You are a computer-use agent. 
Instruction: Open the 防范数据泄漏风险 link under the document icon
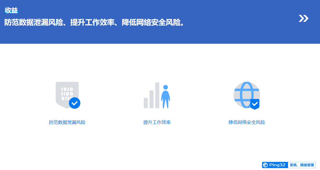(x=67, y=122)
